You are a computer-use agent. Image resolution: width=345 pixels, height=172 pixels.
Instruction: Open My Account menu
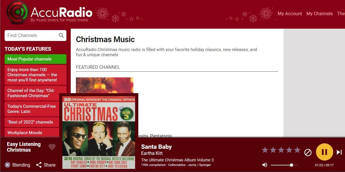290,13
